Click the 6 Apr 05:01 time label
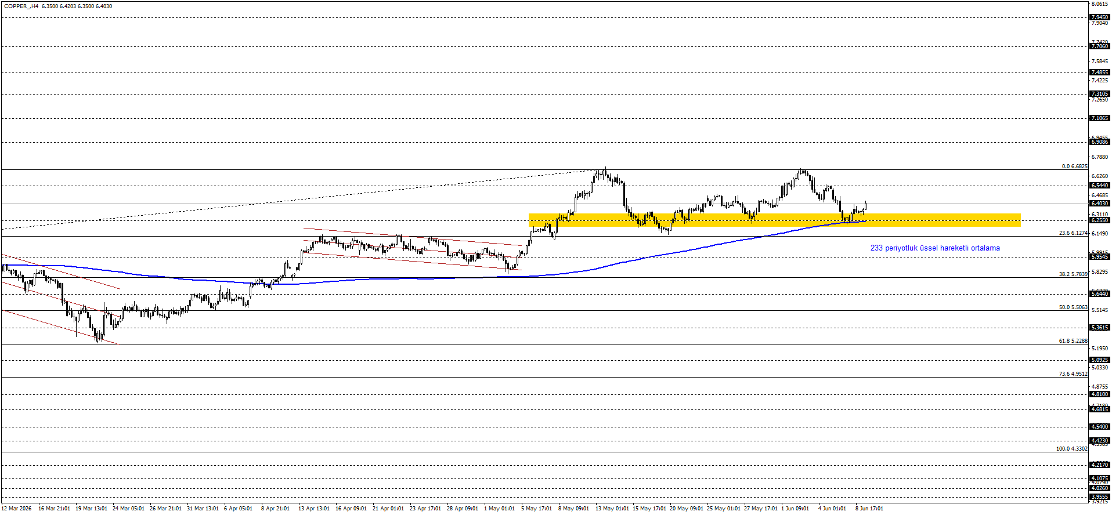1112x515 pixels. (239, 509)
